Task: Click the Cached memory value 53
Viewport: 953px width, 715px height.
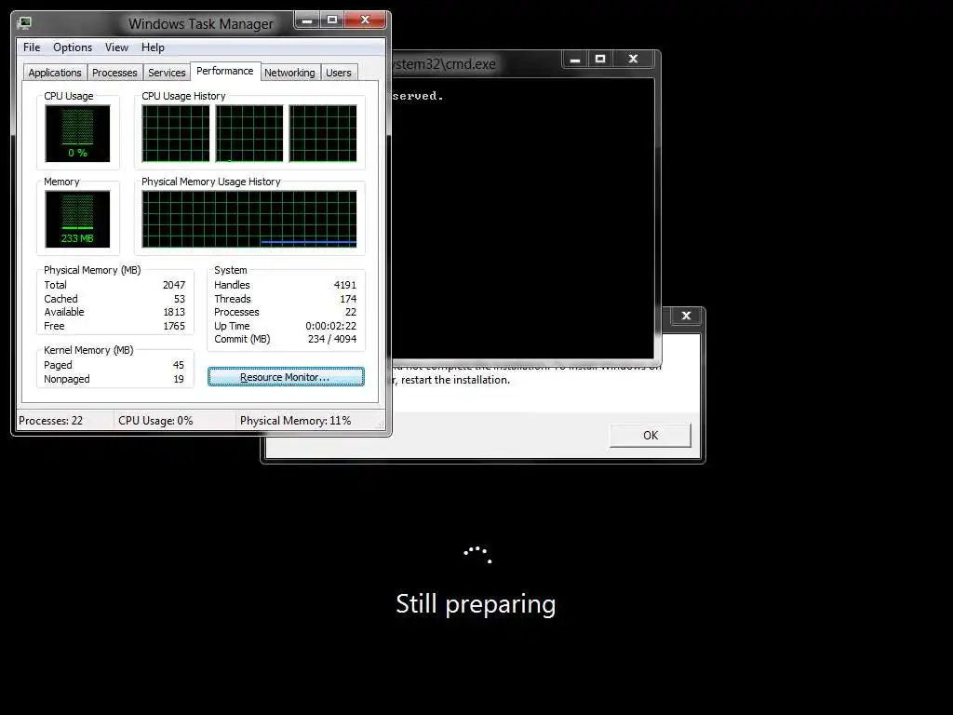Action: point(180,299)
